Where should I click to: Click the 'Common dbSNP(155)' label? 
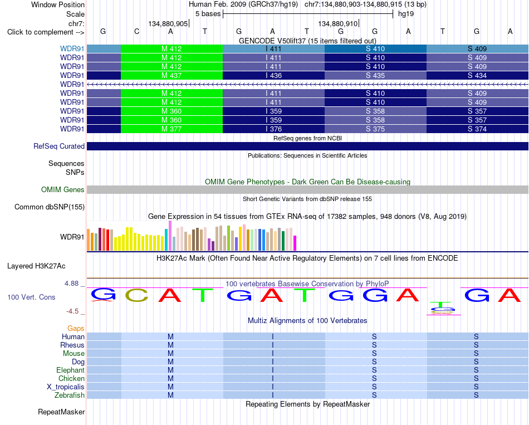click(x=50, y=207)
